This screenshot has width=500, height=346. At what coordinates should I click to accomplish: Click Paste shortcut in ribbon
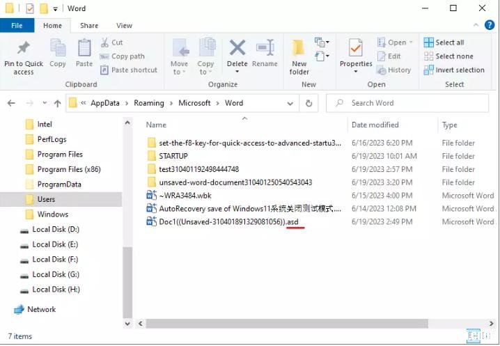click(x=129, y=70)
